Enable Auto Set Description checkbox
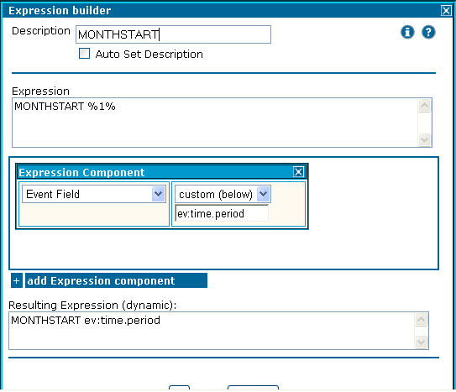This screenshot has height=392, width=456. (x=84, y=54)
